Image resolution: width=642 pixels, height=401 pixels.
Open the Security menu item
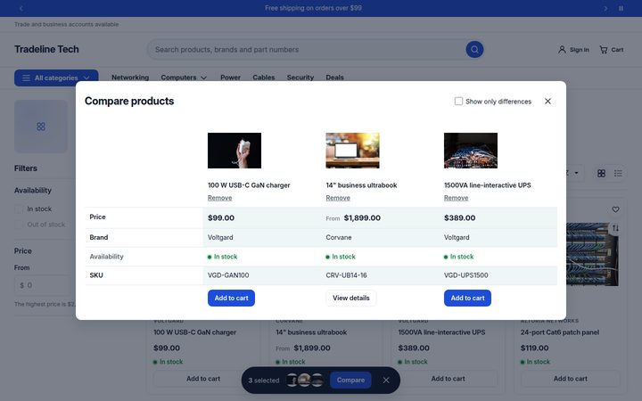pyautogui.click(x=300, y=78)
